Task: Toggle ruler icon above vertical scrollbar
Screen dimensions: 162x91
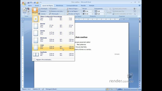Action: point(140,19)
